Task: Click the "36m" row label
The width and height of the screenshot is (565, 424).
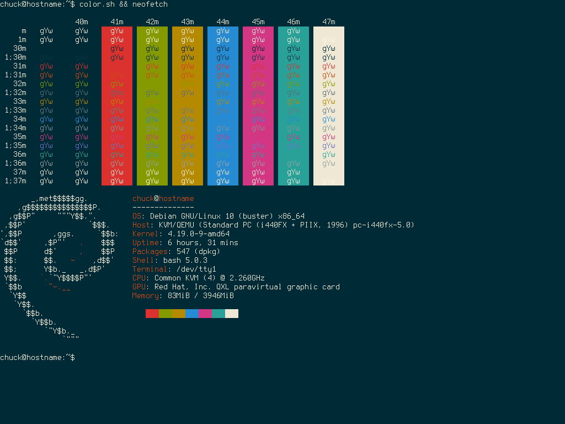Action: point(20,155)
